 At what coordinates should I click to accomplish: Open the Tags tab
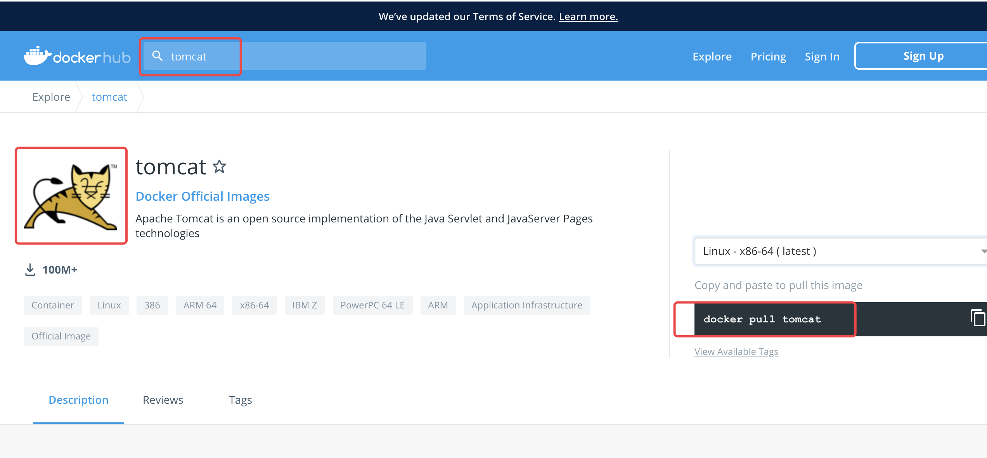click(x=240, y=400)
